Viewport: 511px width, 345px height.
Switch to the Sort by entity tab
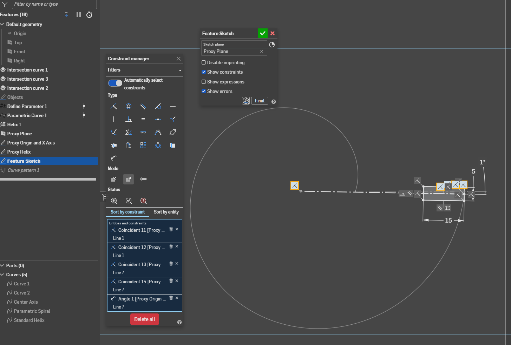point(166,212)
